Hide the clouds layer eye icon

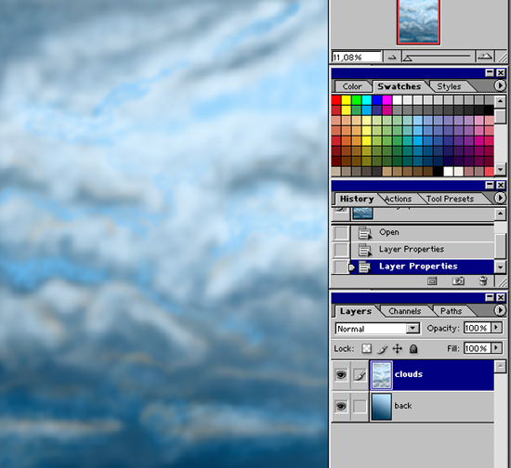click(x=341, y=375)
